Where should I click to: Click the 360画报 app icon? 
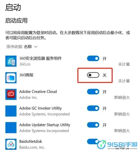coord(11,78)
